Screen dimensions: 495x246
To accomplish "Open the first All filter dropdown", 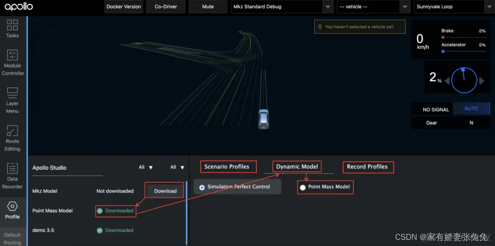I will pos(146,167).
